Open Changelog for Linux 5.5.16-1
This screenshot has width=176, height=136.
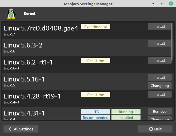click(160, 86)
